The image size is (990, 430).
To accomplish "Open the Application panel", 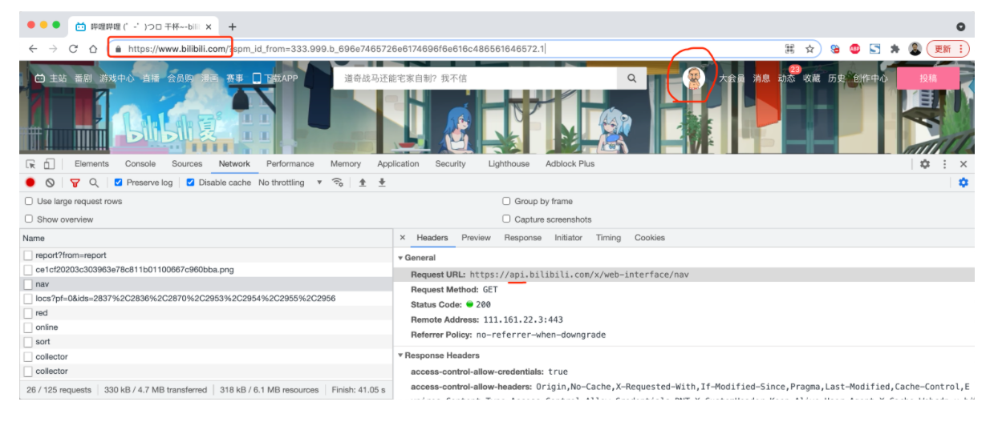I will 398,163.
